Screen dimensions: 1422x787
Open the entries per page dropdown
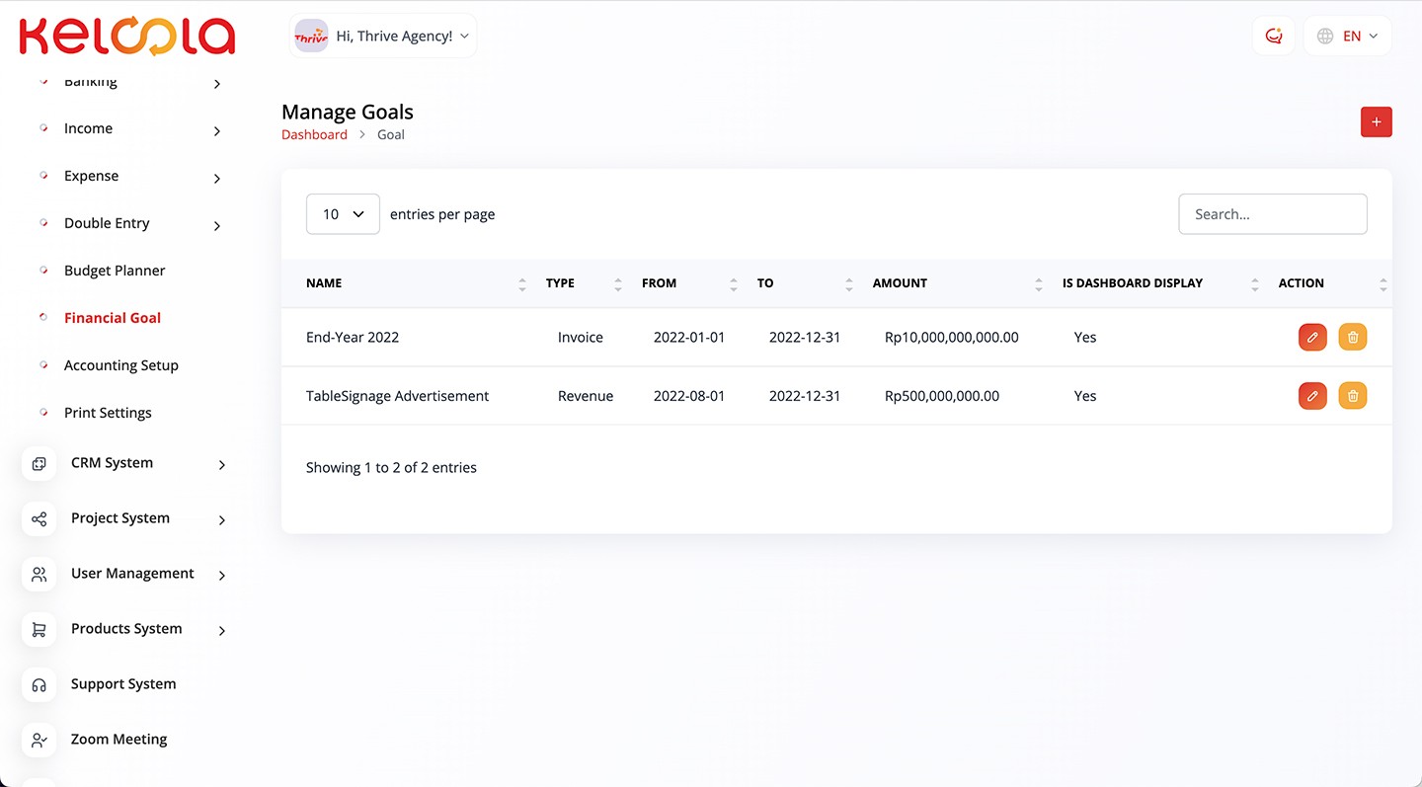tap(343, 214)
